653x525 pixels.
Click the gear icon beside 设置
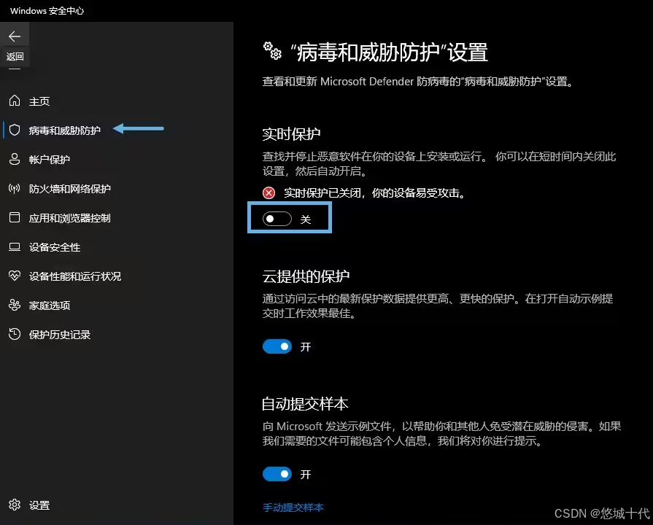(15, 505)
